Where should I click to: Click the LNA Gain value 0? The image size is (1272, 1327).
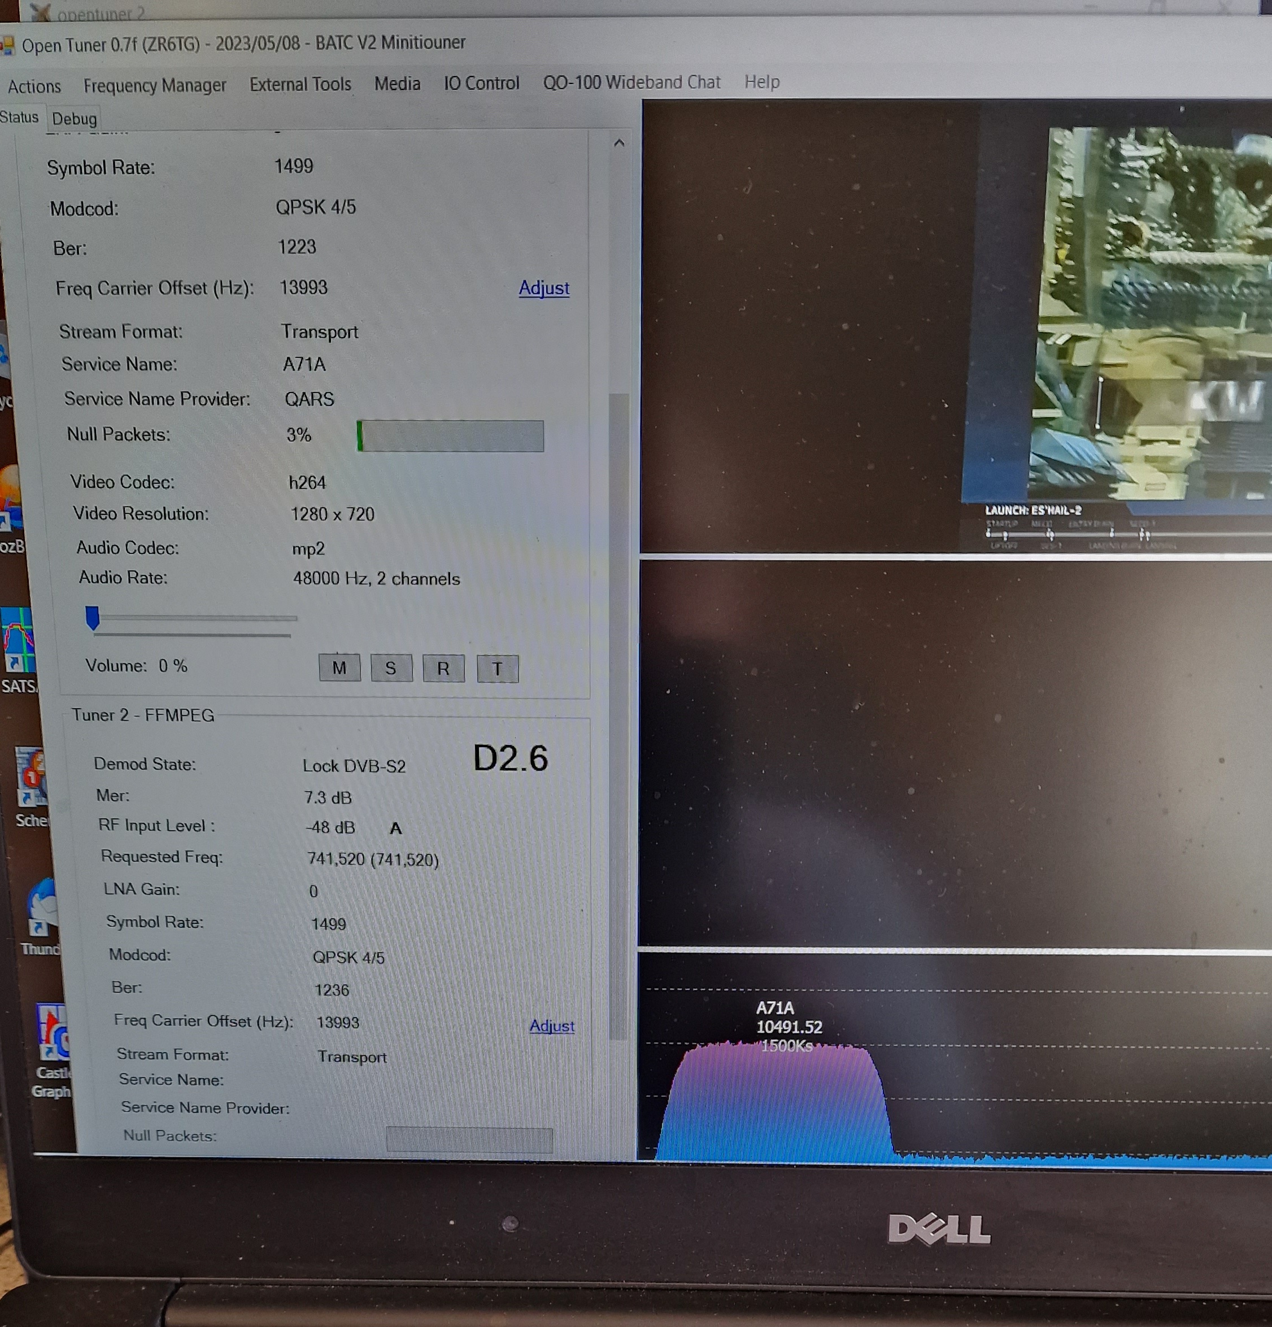[313, 892]
